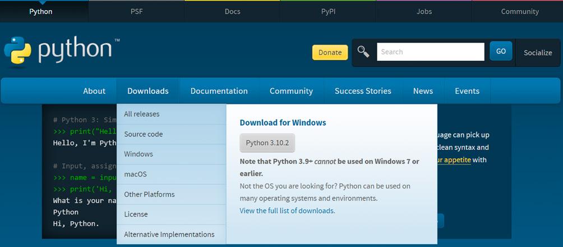This screenshot has height=247, width=563.
Task: Switch to the PSF top tab
Action: [136, 11]
